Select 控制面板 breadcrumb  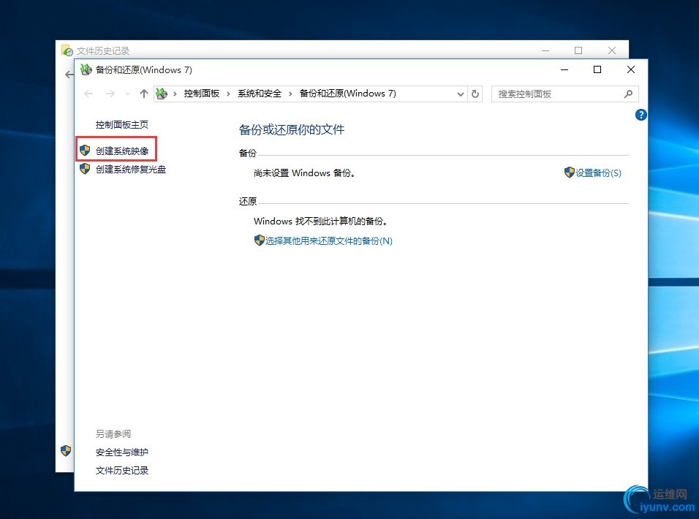(x=202, y=94)
